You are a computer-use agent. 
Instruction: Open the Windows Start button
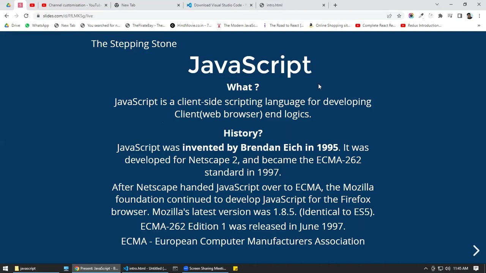click(5, 268)
